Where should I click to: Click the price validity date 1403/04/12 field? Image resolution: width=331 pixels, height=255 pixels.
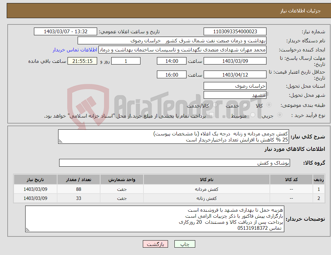pos(235,75)
